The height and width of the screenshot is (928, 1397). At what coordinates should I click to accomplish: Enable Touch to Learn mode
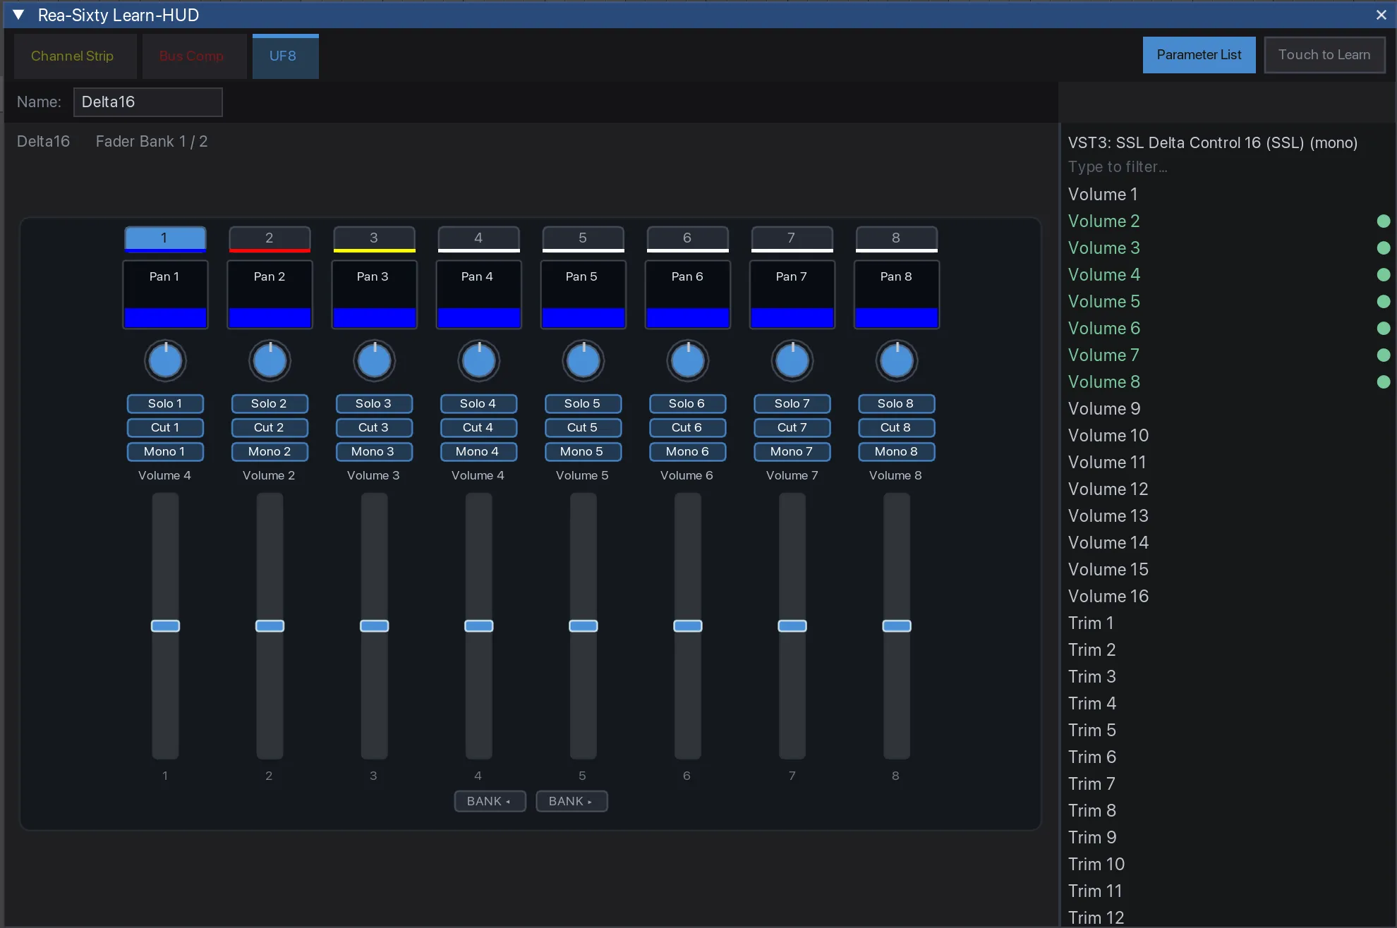(1324, 54)
